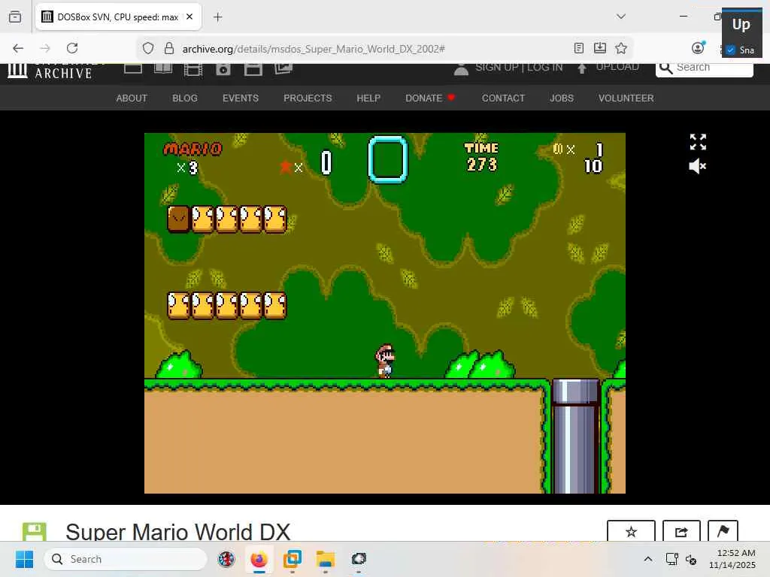The width and height of the screenshot is (770, 577).
Task: Open File Explorer from the taskbar
Action: [325, 559]
